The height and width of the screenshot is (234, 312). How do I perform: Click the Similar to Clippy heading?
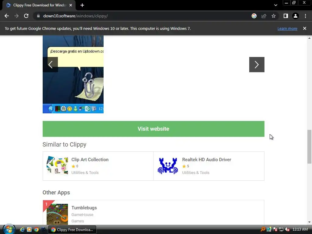[x=64, y=144]
